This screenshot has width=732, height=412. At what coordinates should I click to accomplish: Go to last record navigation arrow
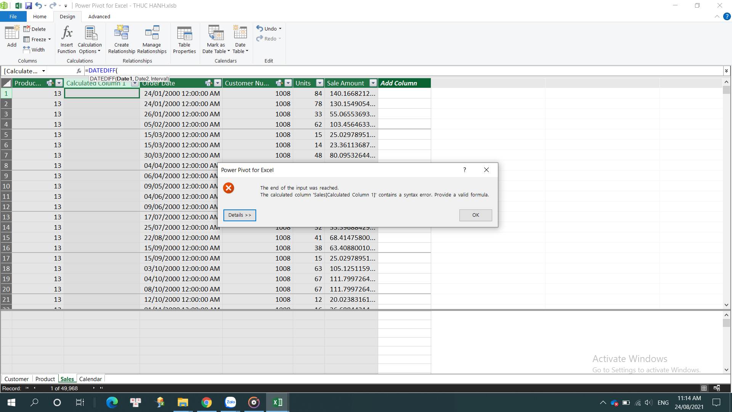(101, 388)
